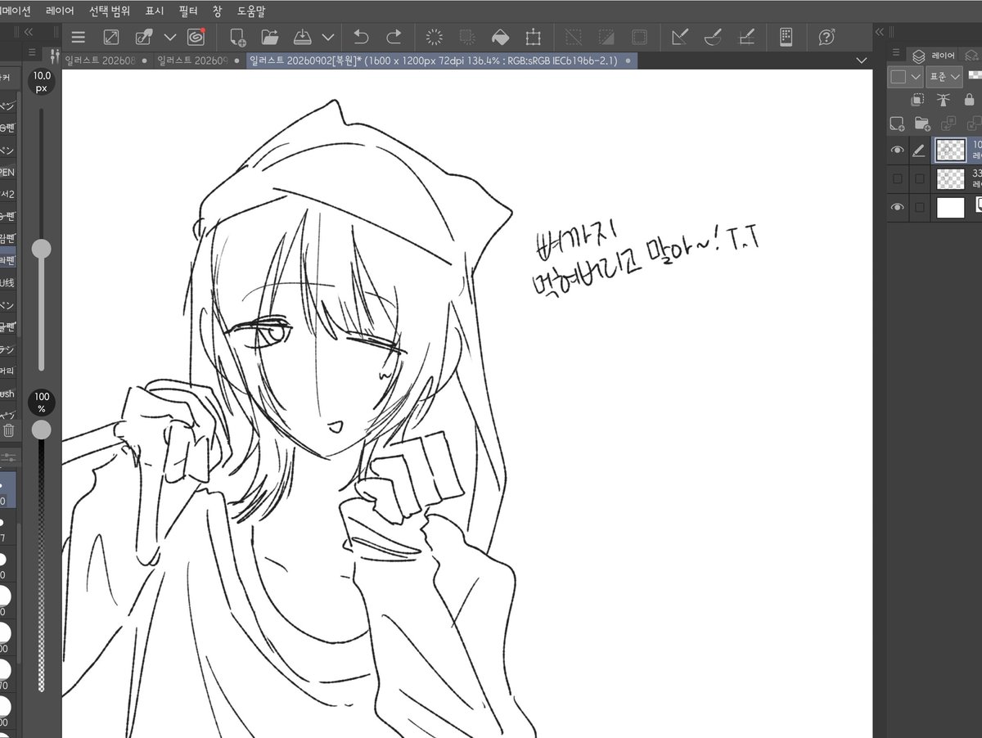The image size is (982, 738).
Task: Create a new canvas with the page-plus icon
Action: (x=237, y=37)
